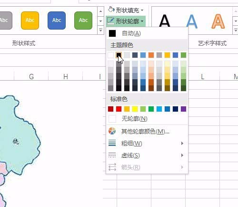
Task: Click the Shape Outline pen icon
Action: [110, 21]
